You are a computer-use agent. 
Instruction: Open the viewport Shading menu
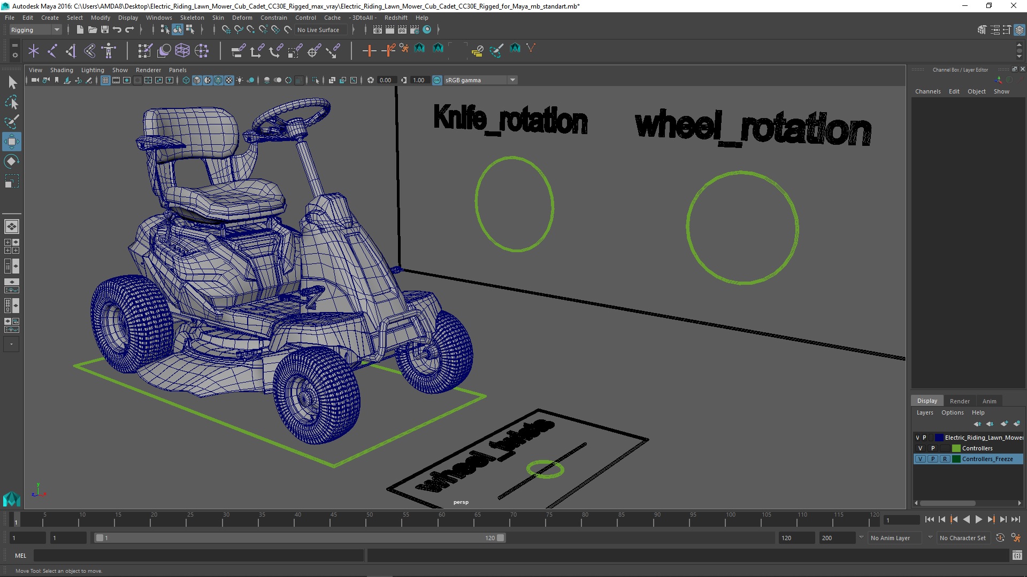pos(62,70)
